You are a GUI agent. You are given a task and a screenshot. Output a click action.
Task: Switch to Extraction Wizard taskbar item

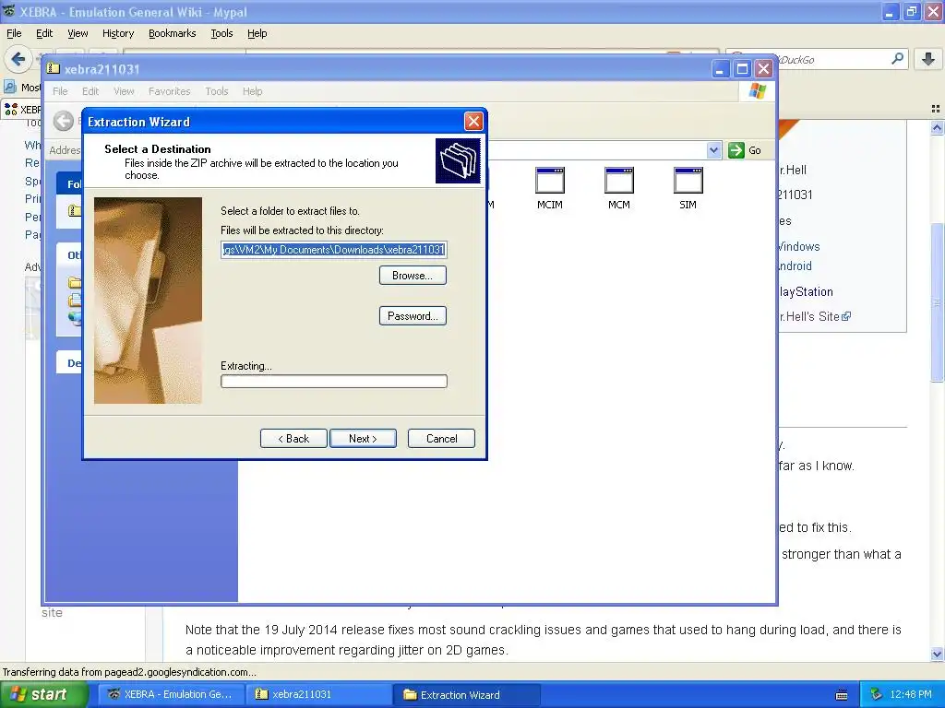coord(466,694)
